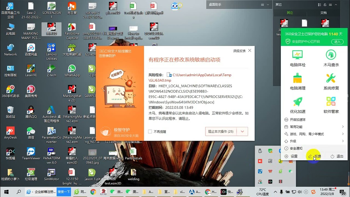Screen dimensions: 350x197
Task: Close the 360 warning dialog
Action: click(x=249, y=51)
